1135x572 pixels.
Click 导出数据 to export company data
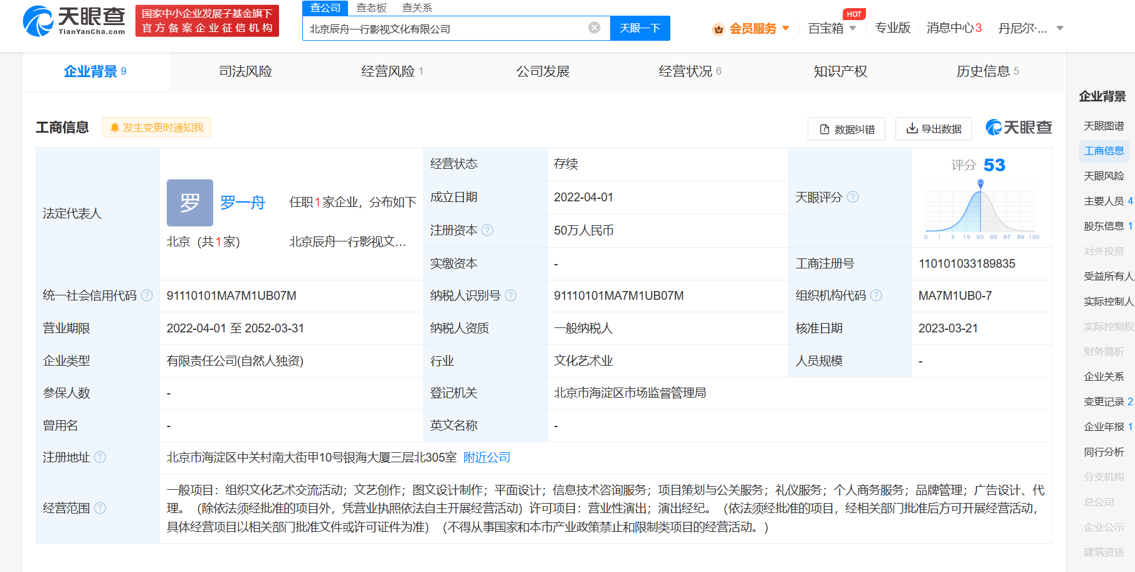tap(933, 129)
